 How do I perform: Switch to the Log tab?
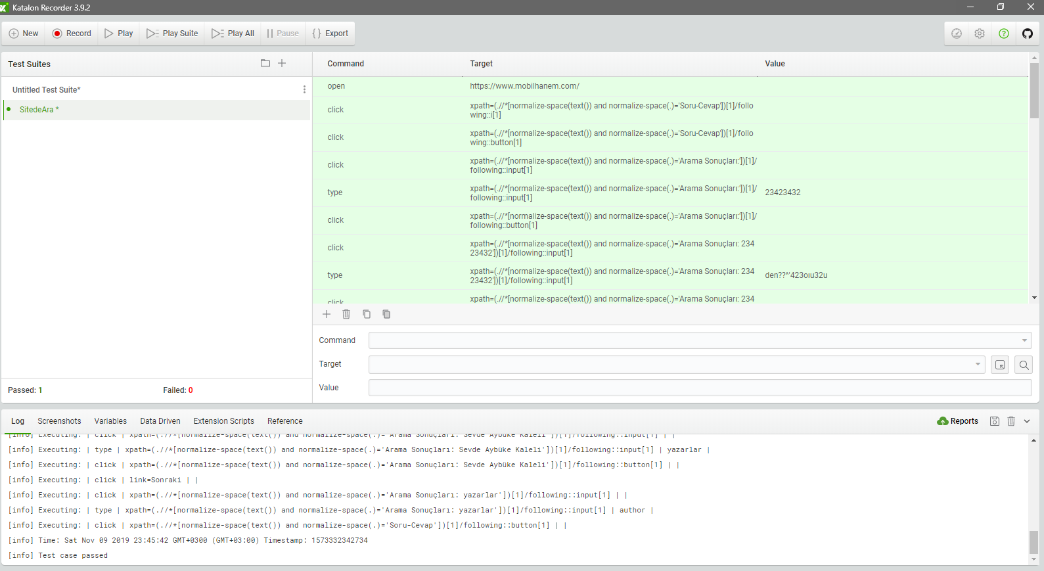coord(18,421)
